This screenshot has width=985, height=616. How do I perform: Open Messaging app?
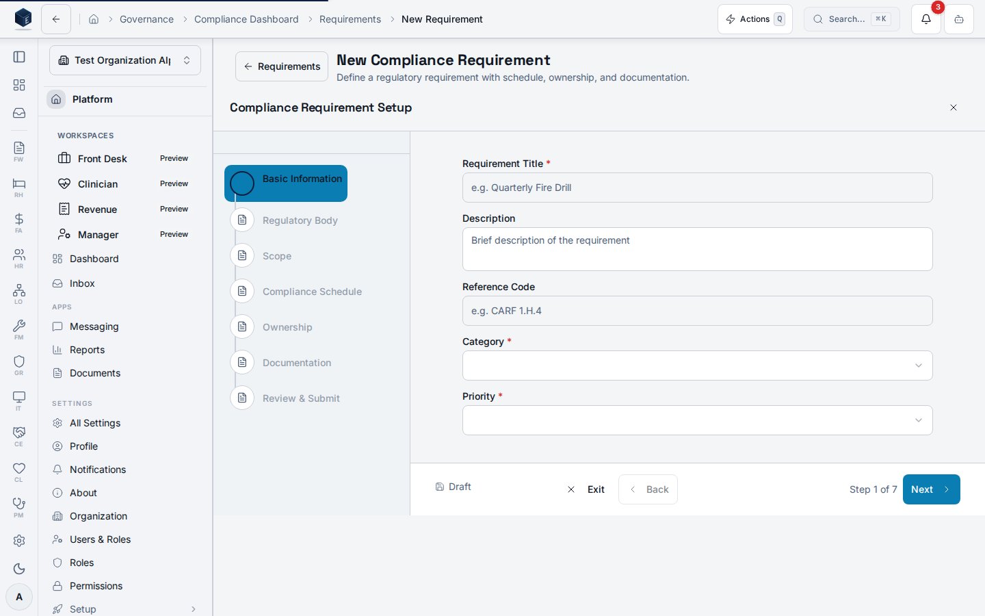coord(125,326)
